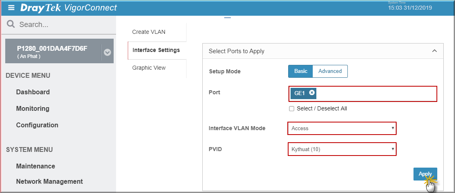455x193 pixels.
Task: Click the search magnifier icon
Action: tap(11, 24)
